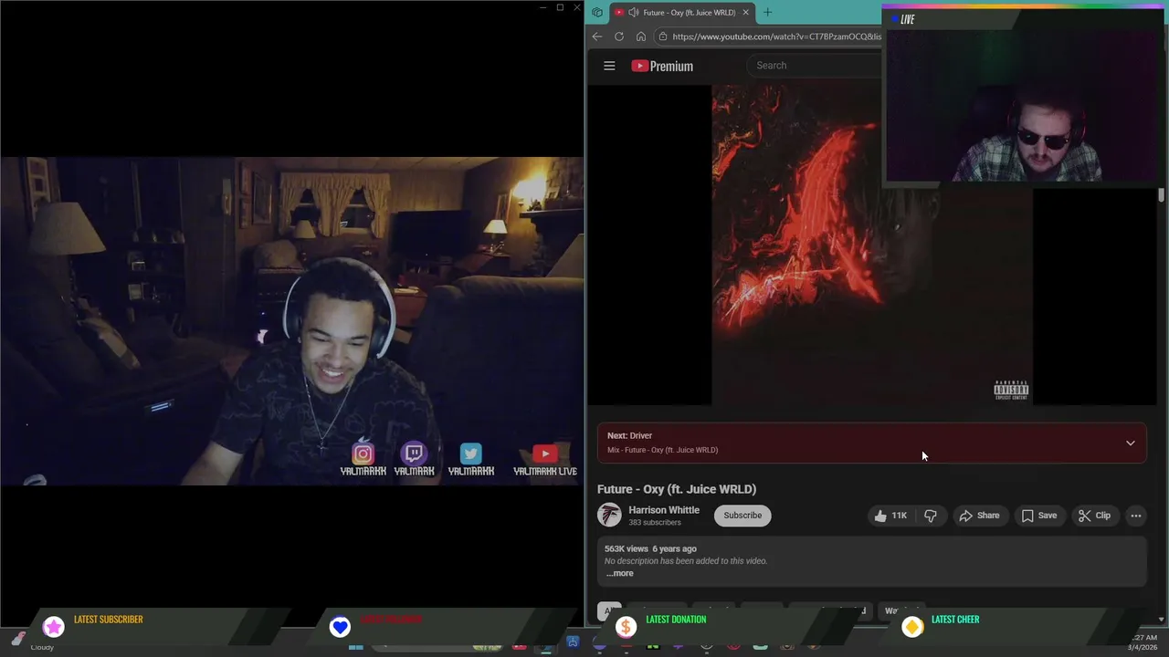Open the taskbar clock and date
This screenshot has width=1169, height=657.
point(1143,642)
